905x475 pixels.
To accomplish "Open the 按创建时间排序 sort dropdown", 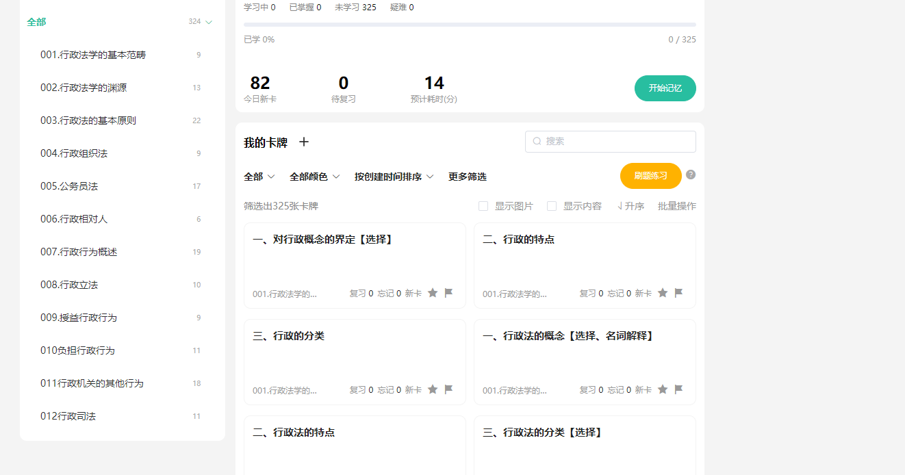I will [394, 177].
